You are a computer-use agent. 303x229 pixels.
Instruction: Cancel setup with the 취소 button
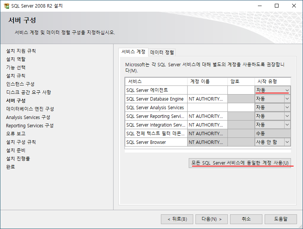click(246, 219)
